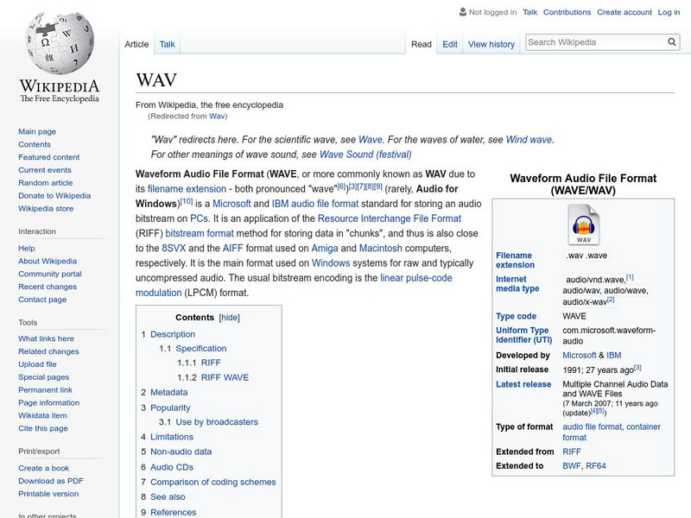
Task: Click What links here
Action: 47,338
